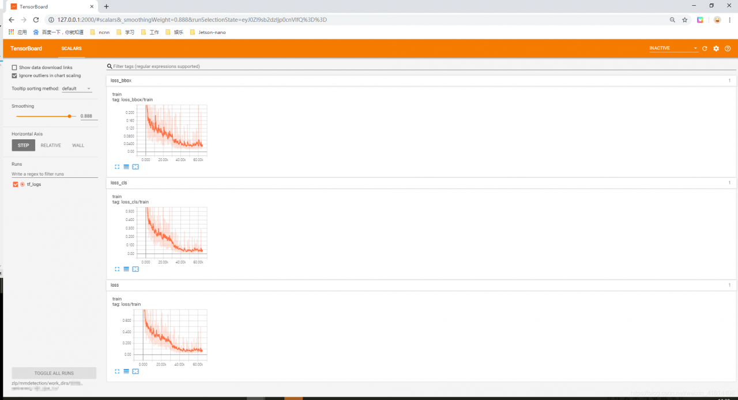
Task: Expand the loss/train chart to full size
Action: point(117,371)
